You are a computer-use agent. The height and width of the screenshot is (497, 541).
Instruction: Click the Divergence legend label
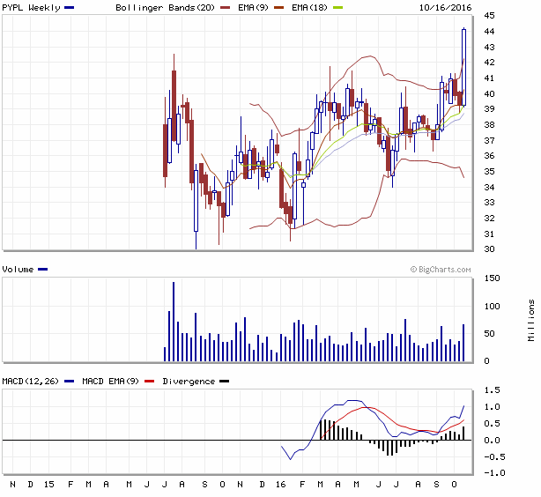(189, 382)
